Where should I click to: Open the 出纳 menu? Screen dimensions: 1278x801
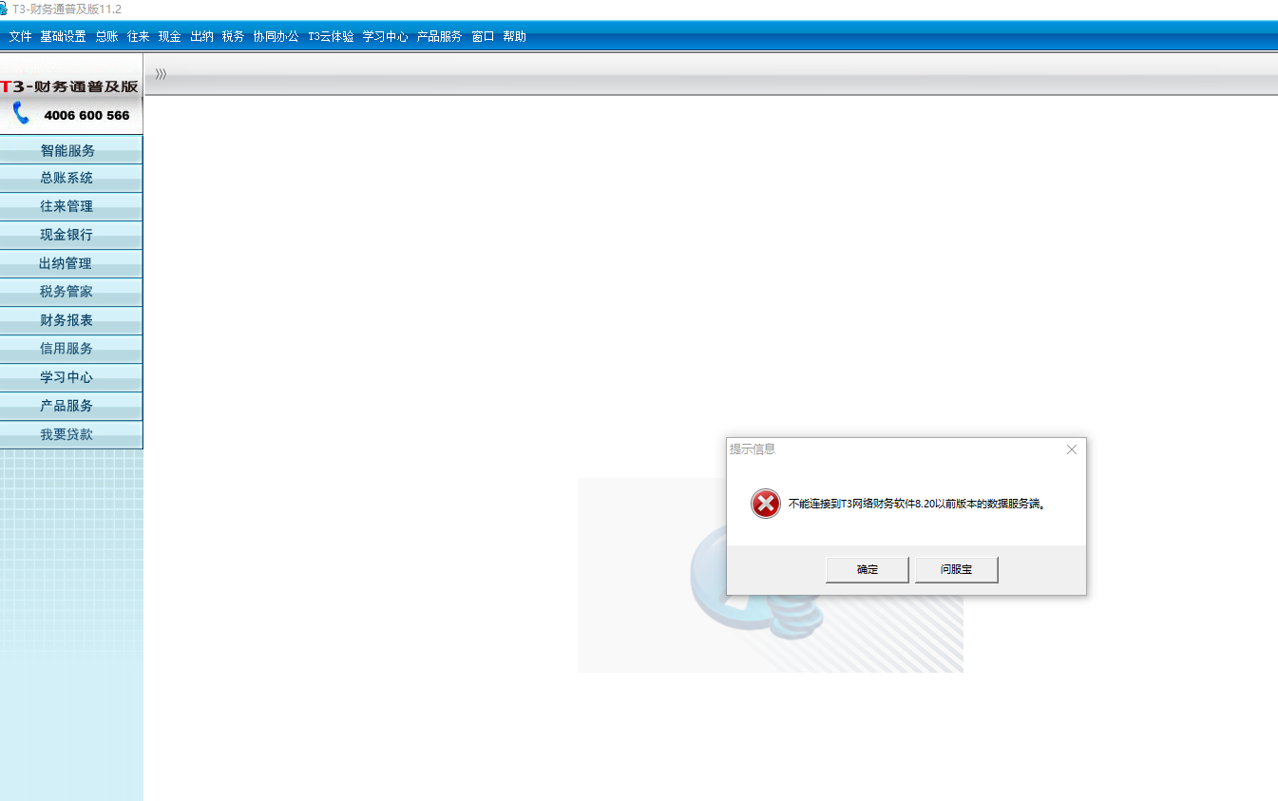pyautogui.click(x=201, y=37)
